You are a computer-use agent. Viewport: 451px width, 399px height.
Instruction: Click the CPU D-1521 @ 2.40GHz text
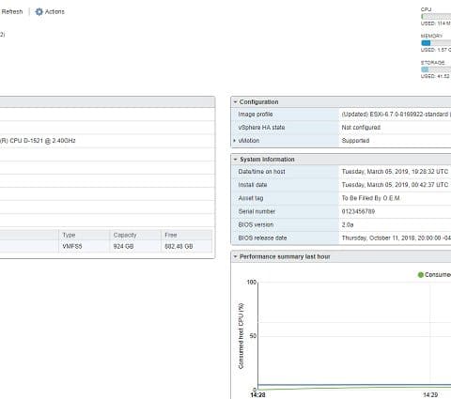coord(38,141)
